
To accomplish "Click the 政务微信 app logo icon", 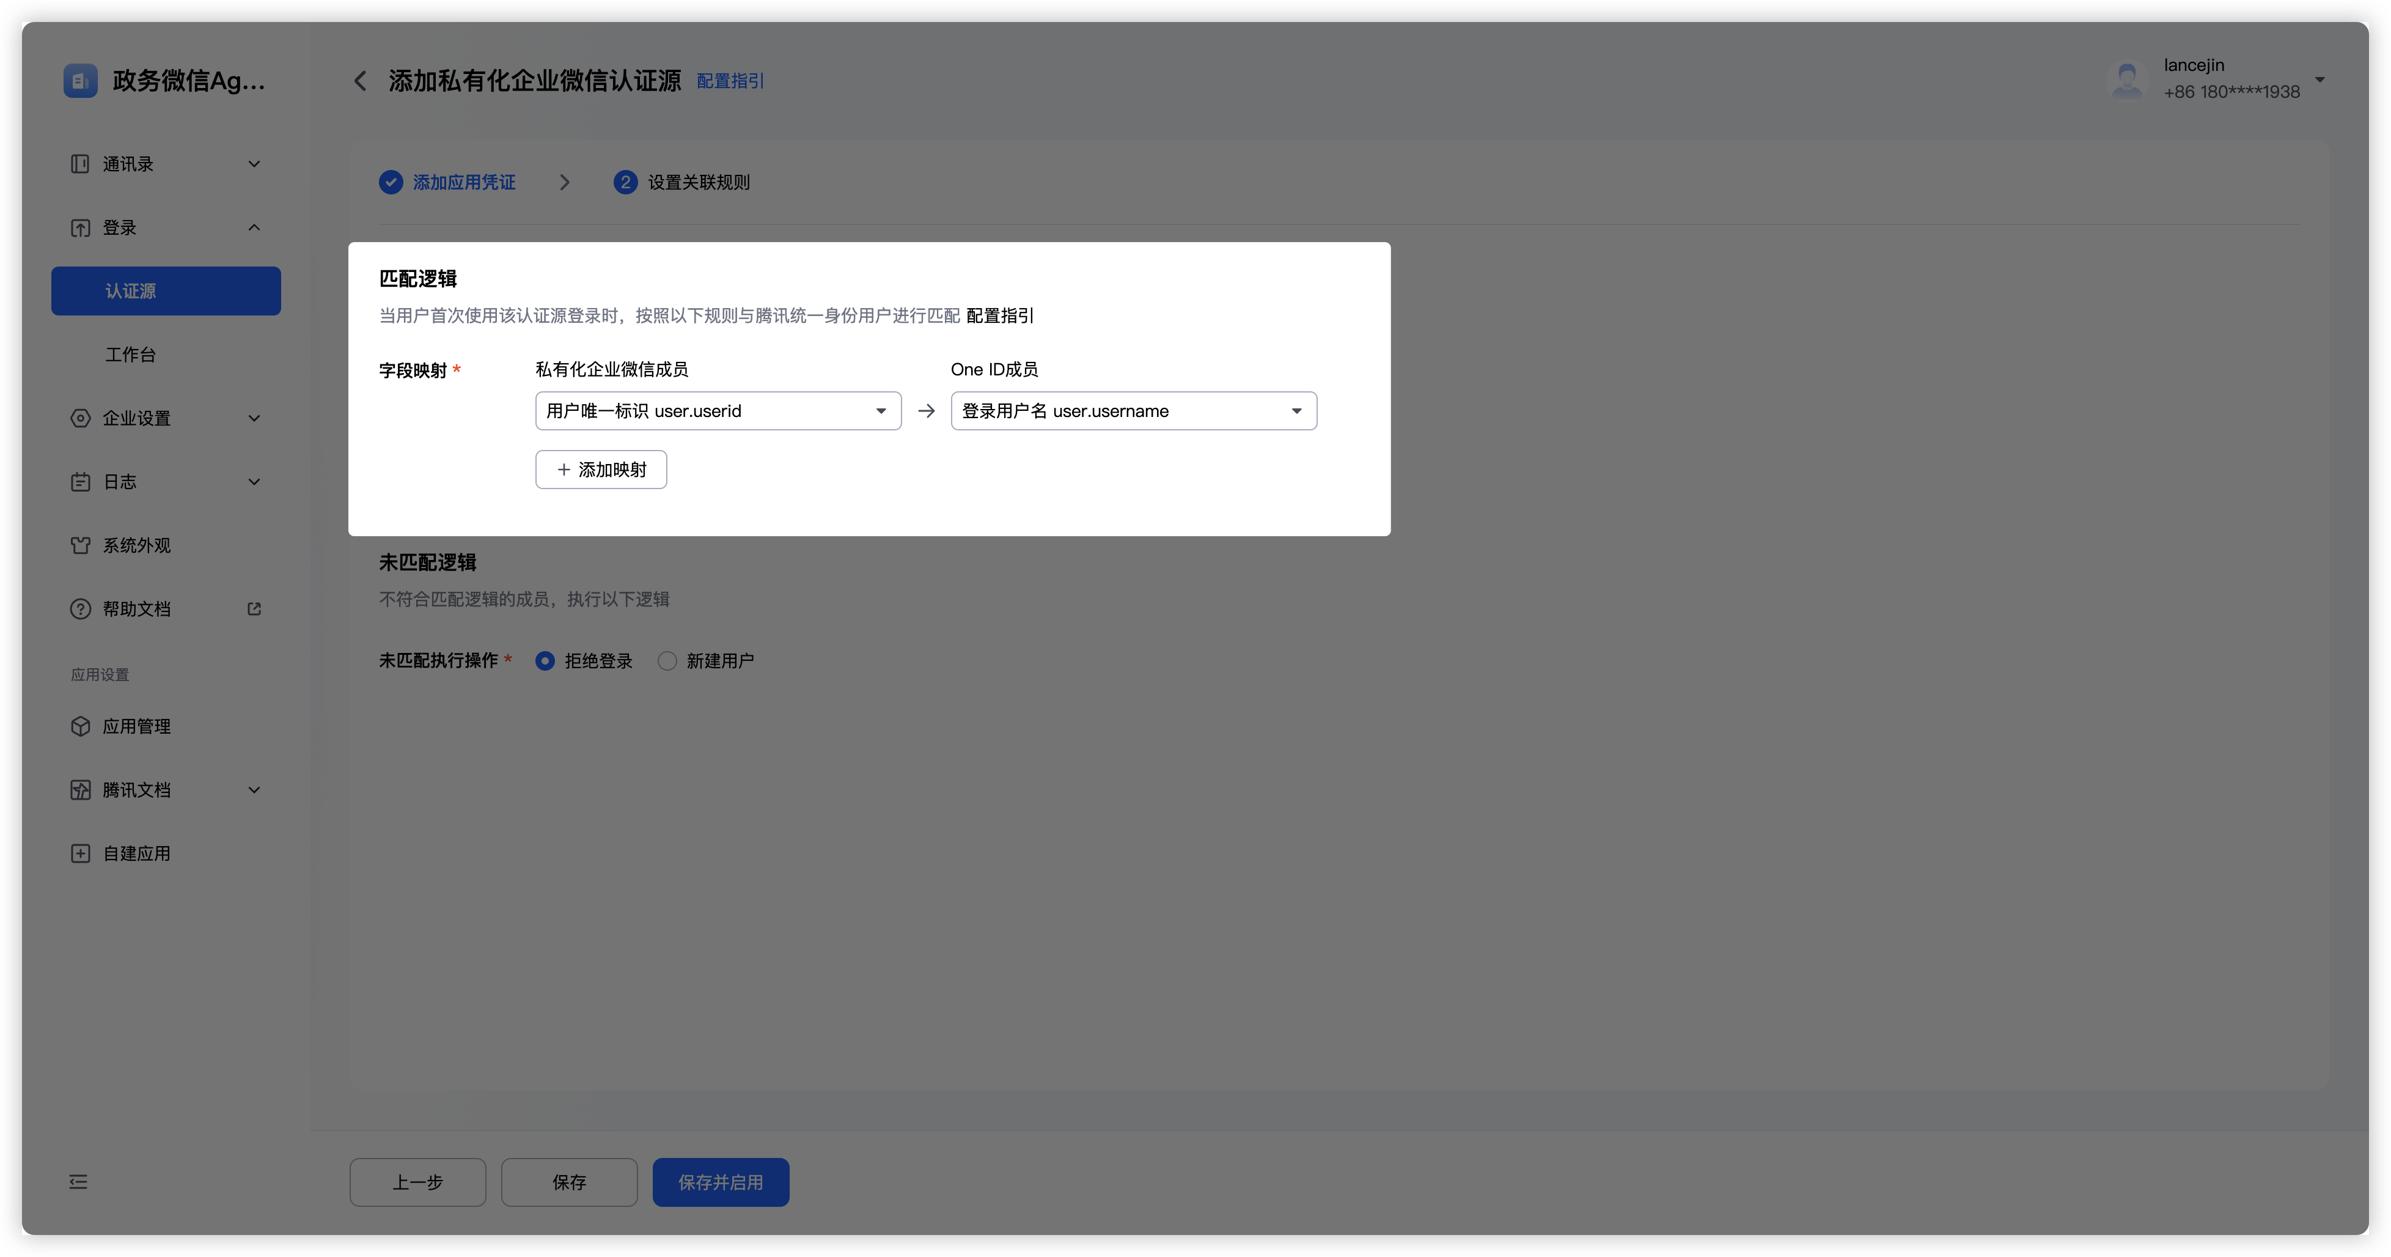I will click(x=80, y=81).
